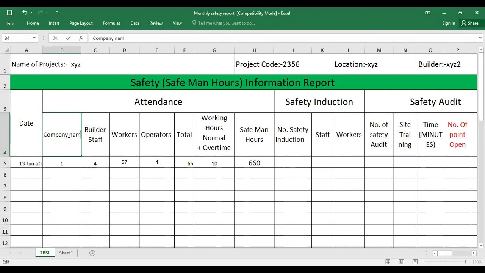Switch to the Home ribbon tab

pyautogui.click(x=33, y=23)
